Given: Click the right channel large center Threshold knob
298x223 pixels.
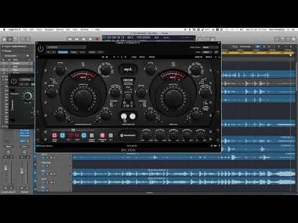Looking at the screenshot, I should tap(173, 98).
